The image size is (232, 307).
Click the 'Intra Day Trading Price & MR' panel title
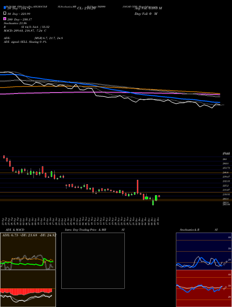click(85, 230)
